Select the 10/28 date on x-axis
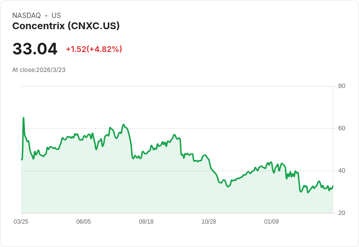 tap(209, 222)
